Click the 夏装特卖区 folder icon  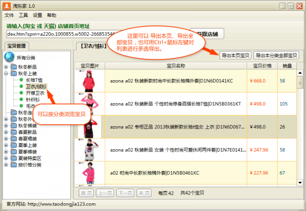click(x=14, y=158)
